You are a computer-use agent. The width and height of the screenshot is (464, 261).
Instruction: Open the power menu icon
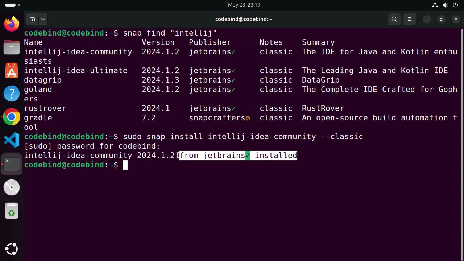(455, 5)
